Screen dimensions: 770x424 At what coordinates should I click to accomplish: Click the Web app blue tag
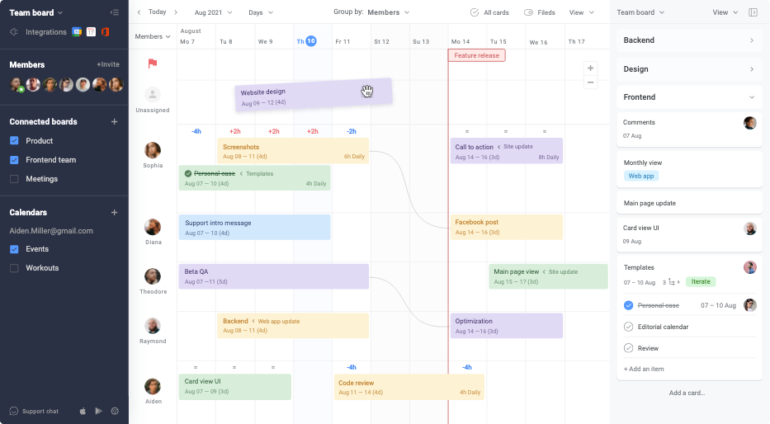click(641, 176)
